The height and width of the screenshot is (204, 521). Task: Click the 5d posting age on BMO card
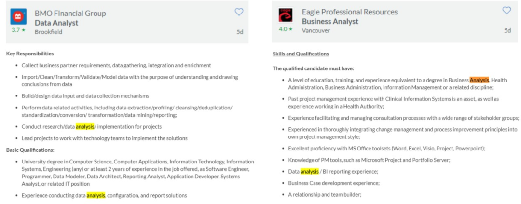point(240,32)
